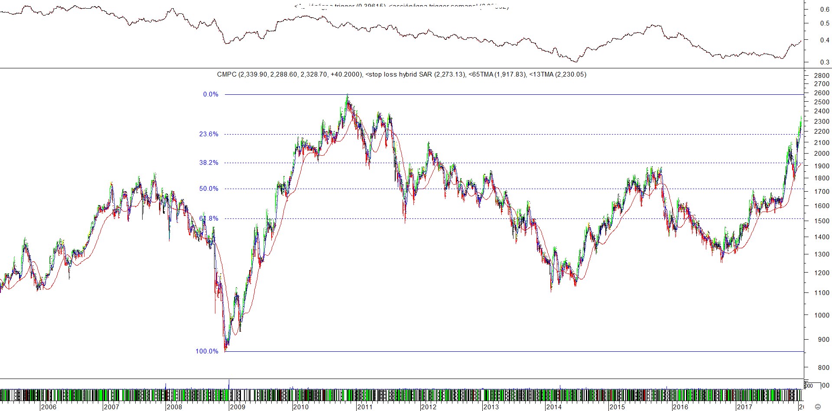Click the 61.8% Fibonacci retracement label

[209, 218]
